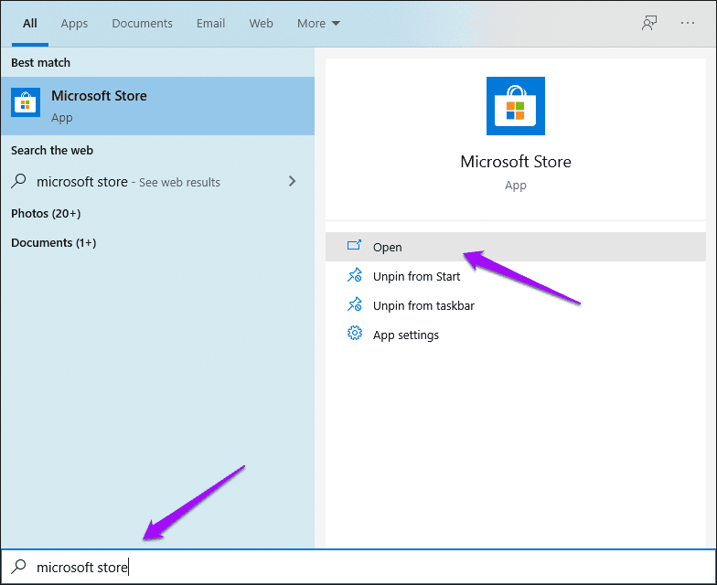The height and width of the screenshot is (585, 717).
Task: Click the small Microsoft Store icon in results
Action: [x=26, y=102]
